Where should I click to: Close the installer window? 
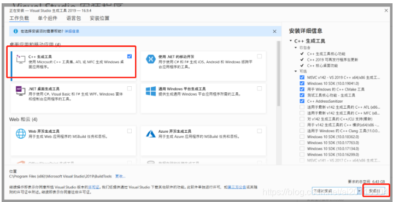(386, 10)
